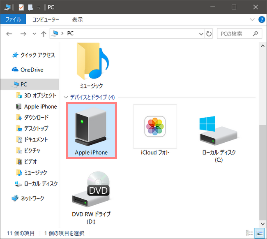
Task: Click the Help question mark icon
Action: pyautogui.click(x=262, y=19)
